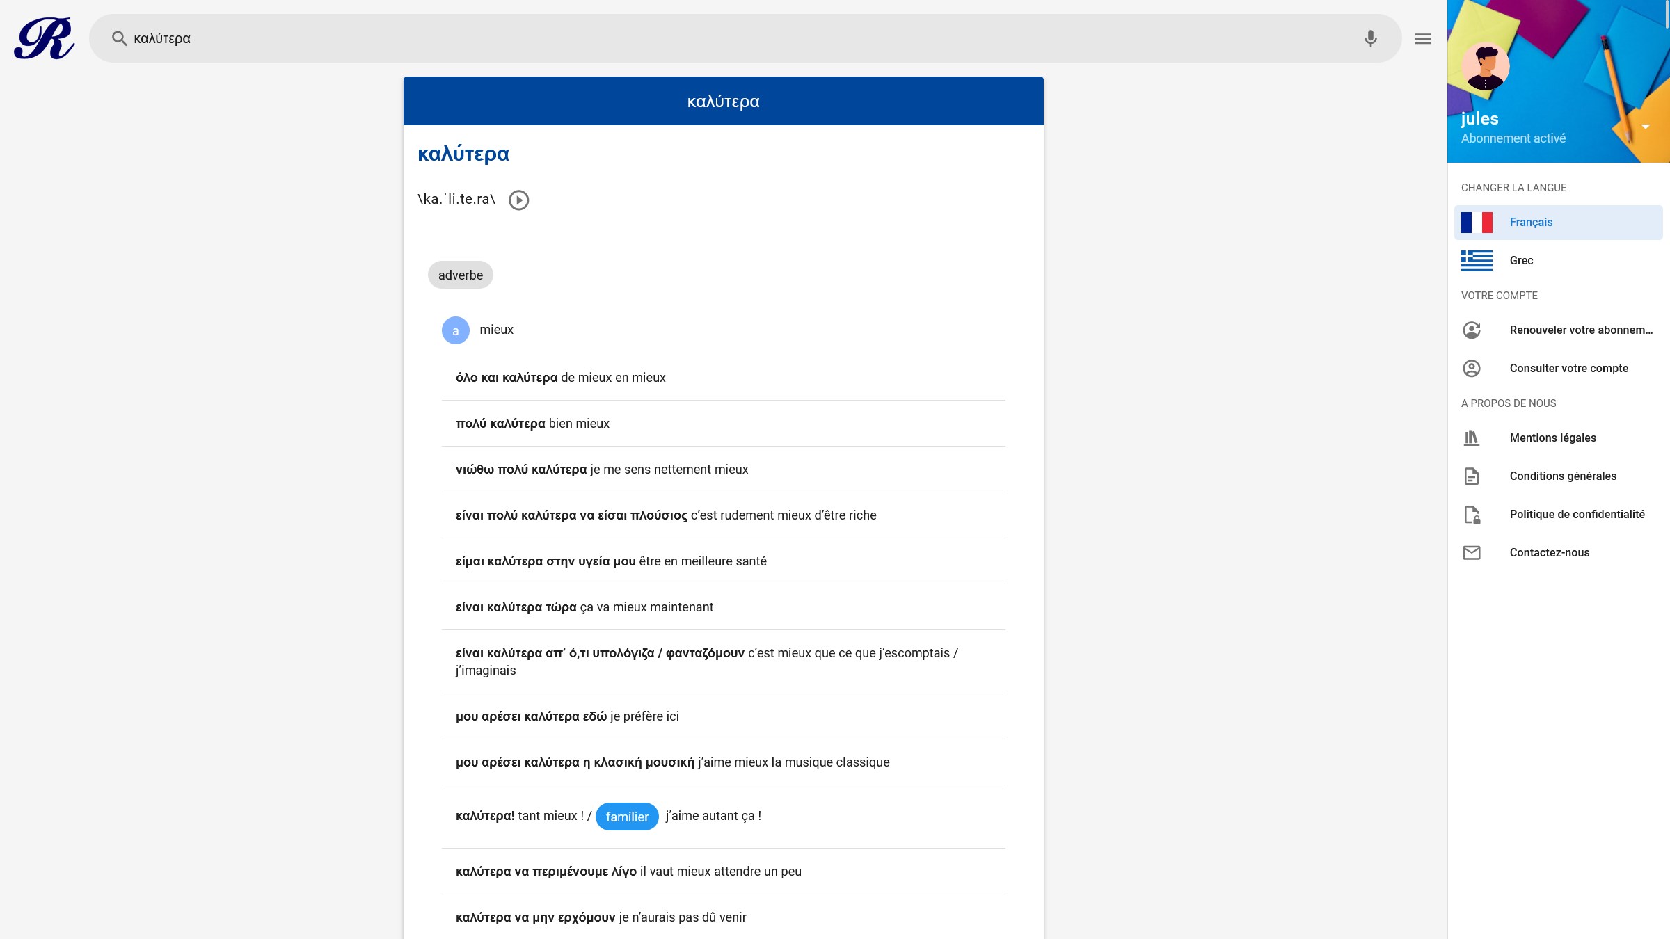This screenshot has height=939, width=1670.
Task: Open Consulter votre compte
Action: pyautogui.click(x=1568, y=369)
